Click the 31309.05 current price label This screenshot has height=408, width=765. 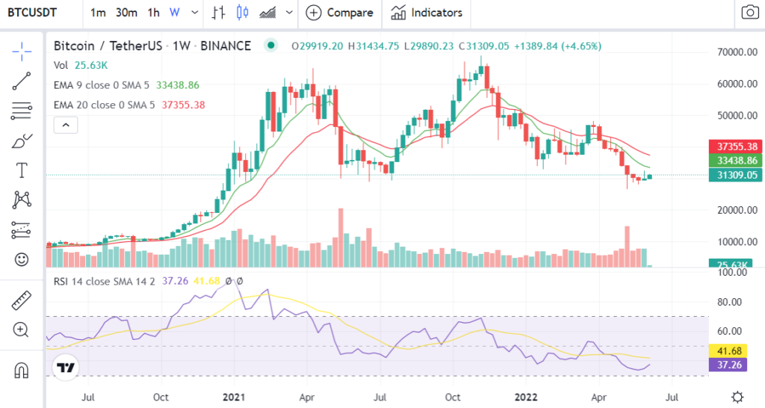[735, 175]
